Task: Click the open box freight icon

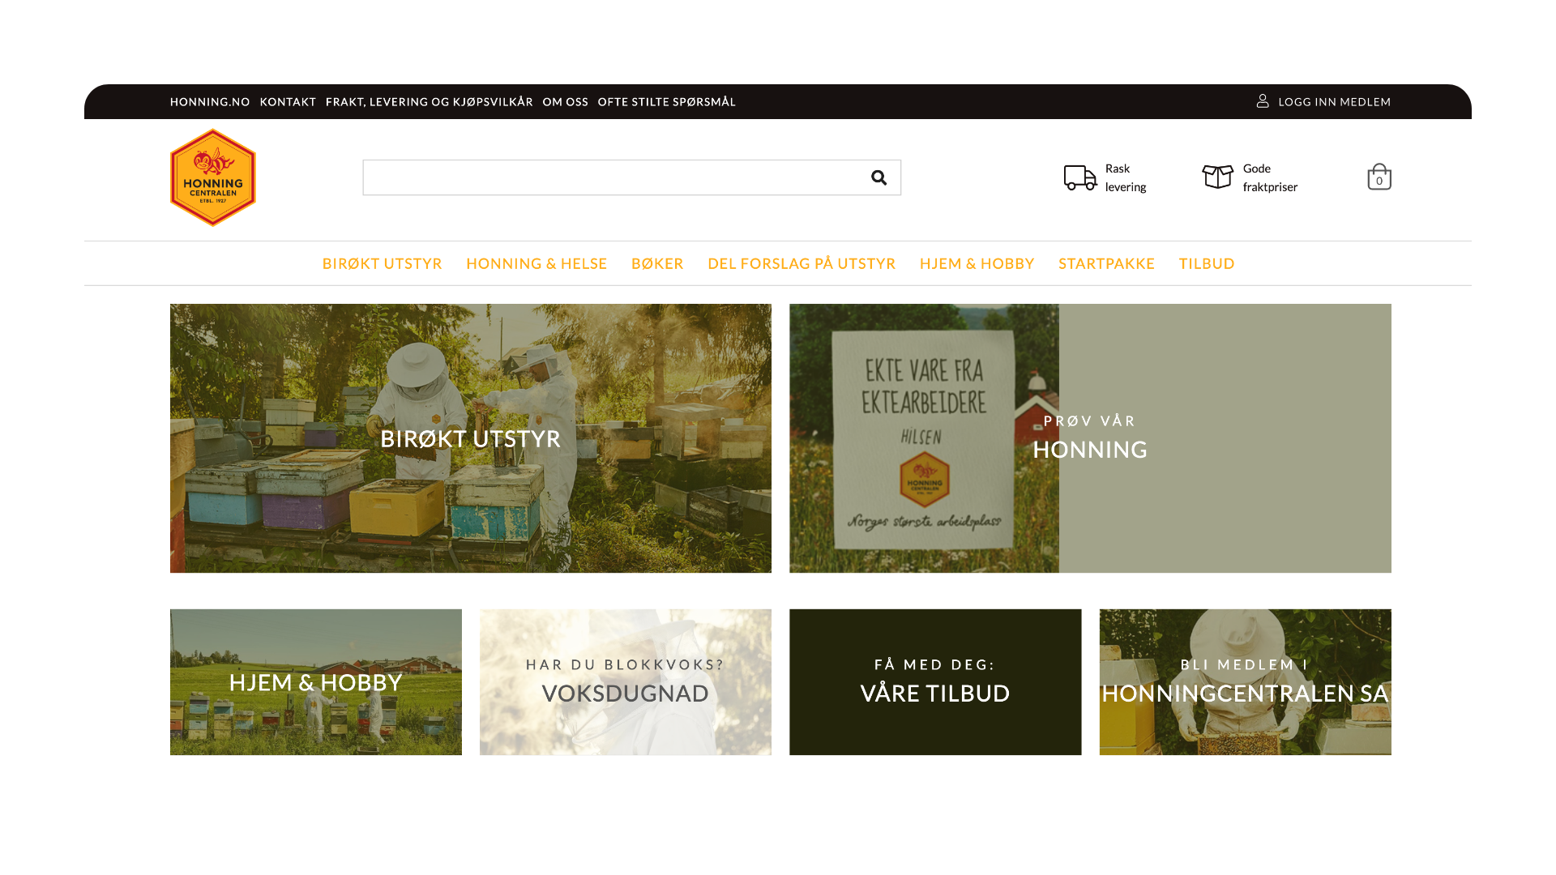Action: 1217,176
